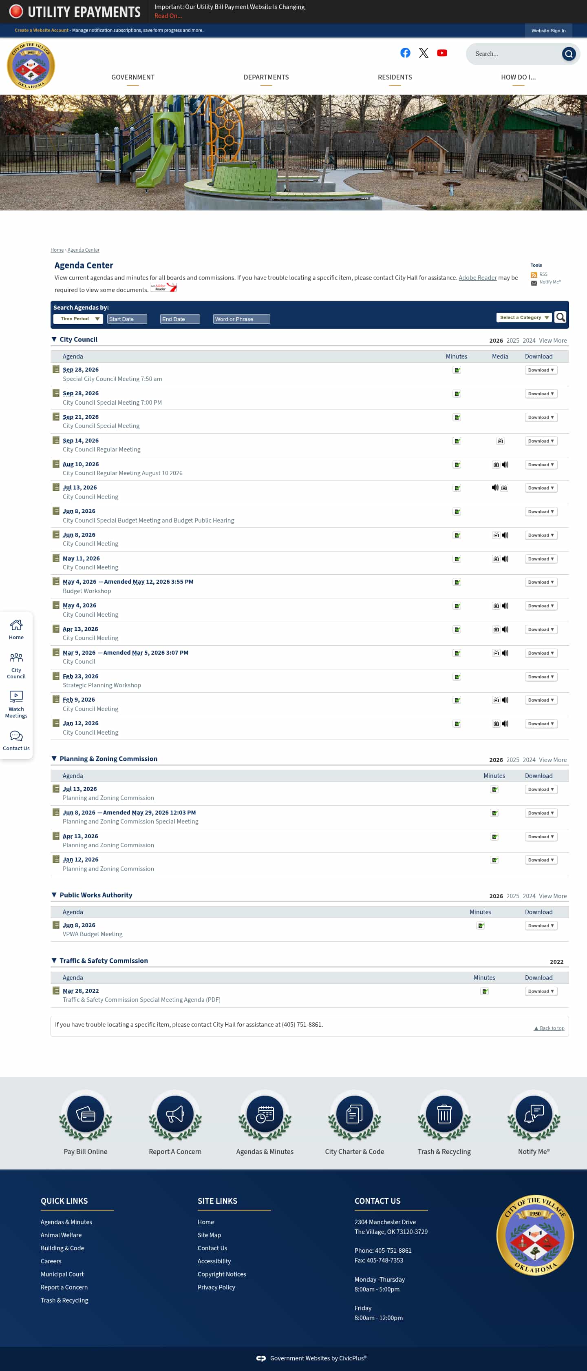Screen dimensions: 587x1371
Task: Click the Website Sign In button
Action: (548, 30)
